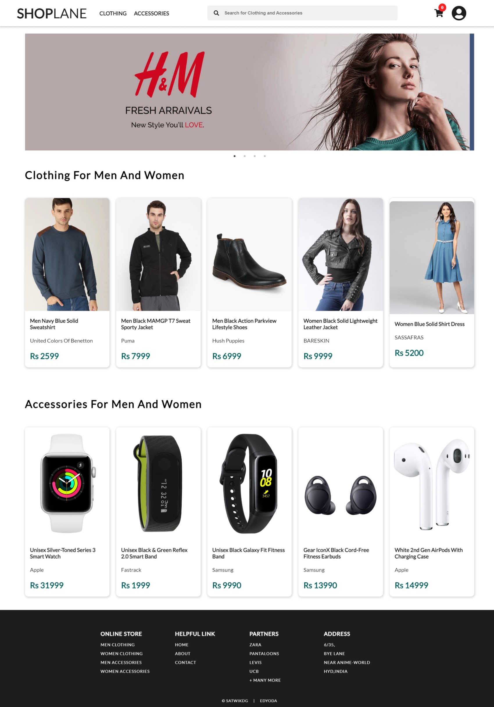Image resolution: width=494 pixels, height=707 pixels.
Task: Open the Men Black Action Parkview Shoes card
Action: 249,283
